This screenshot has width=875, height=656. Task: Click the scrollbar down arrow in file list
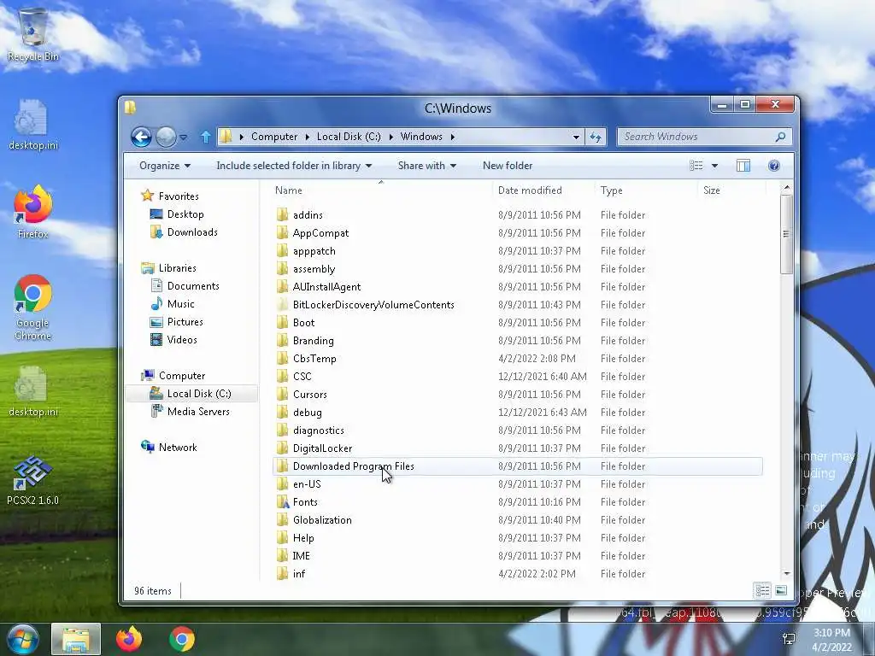coord(787,573)
